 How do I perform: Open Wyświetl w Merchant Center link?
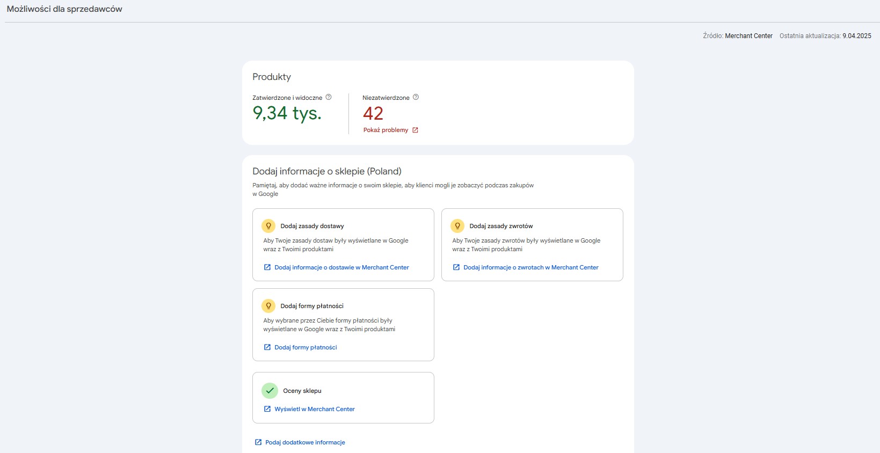pyautogui.click(x=315, y=409)
